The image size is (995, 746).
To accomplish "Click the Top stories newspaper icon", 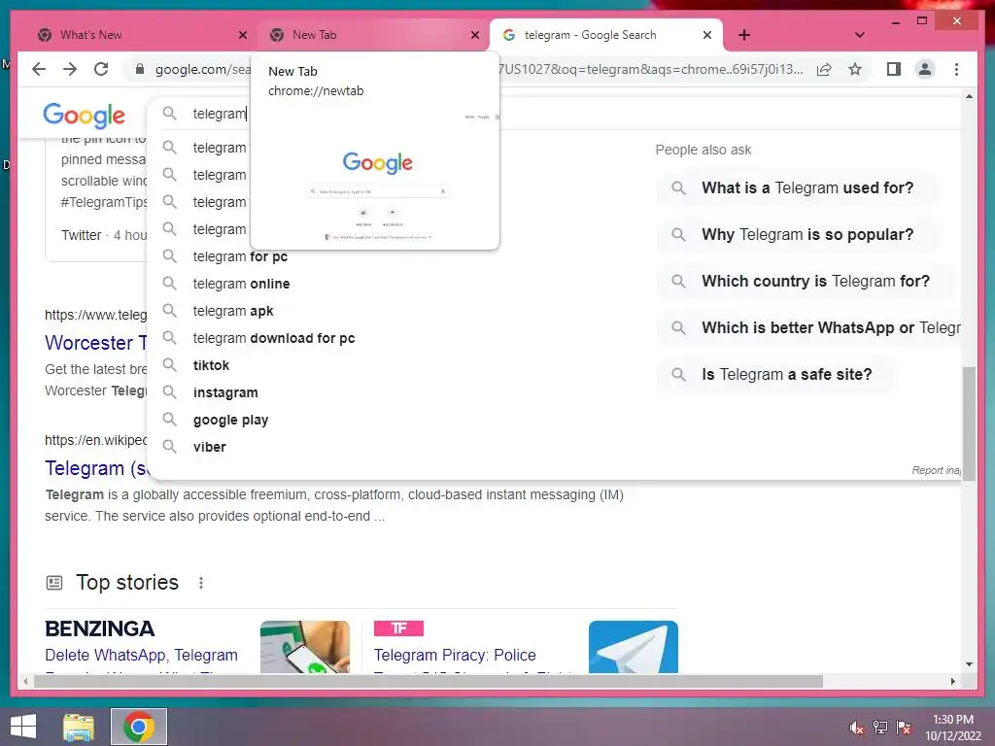I will pyautogui.click(x=54, y=583).
